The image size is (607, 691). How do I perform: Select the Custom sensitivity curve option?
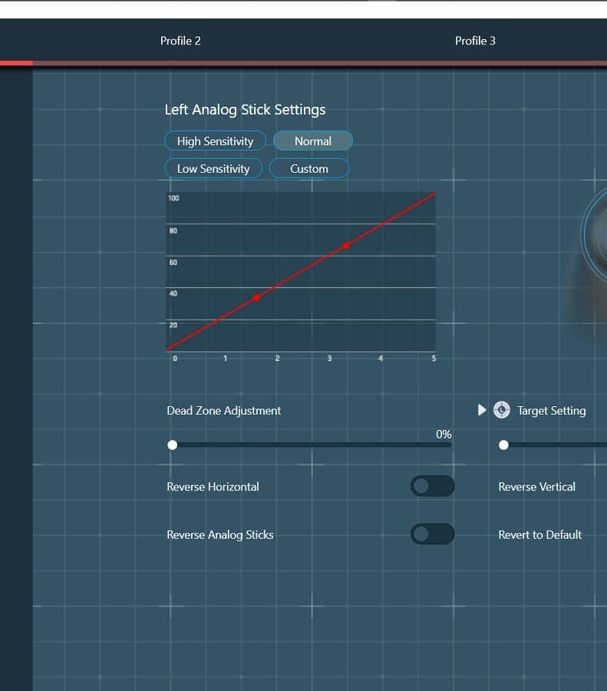pos(309,169)
